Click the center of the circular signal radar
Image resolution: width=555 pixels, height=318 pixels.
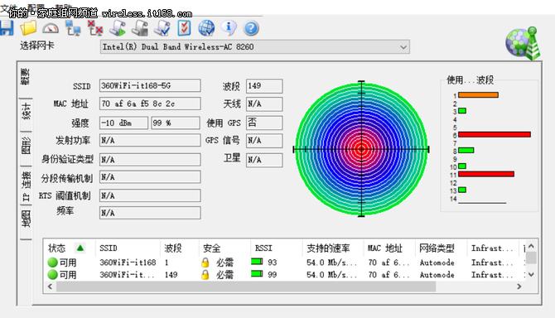point(361,149)
